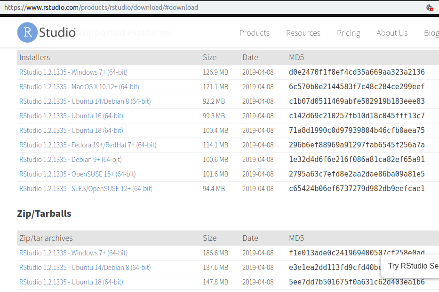Download RStudio installer for Mac OS X 10.12+
Screen dimensions: 439x292
click(79, 87)
